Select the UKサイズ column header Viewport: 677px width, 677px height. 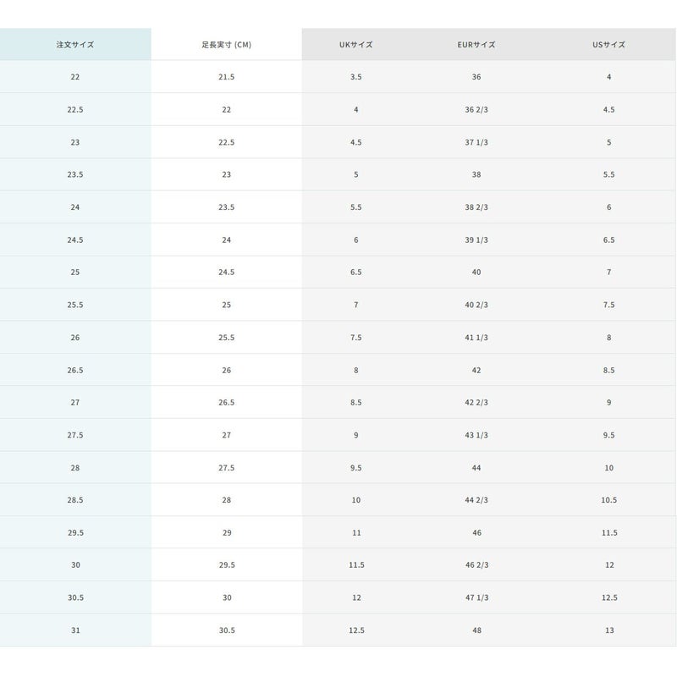pyautogui.click(x=355, y=45)
